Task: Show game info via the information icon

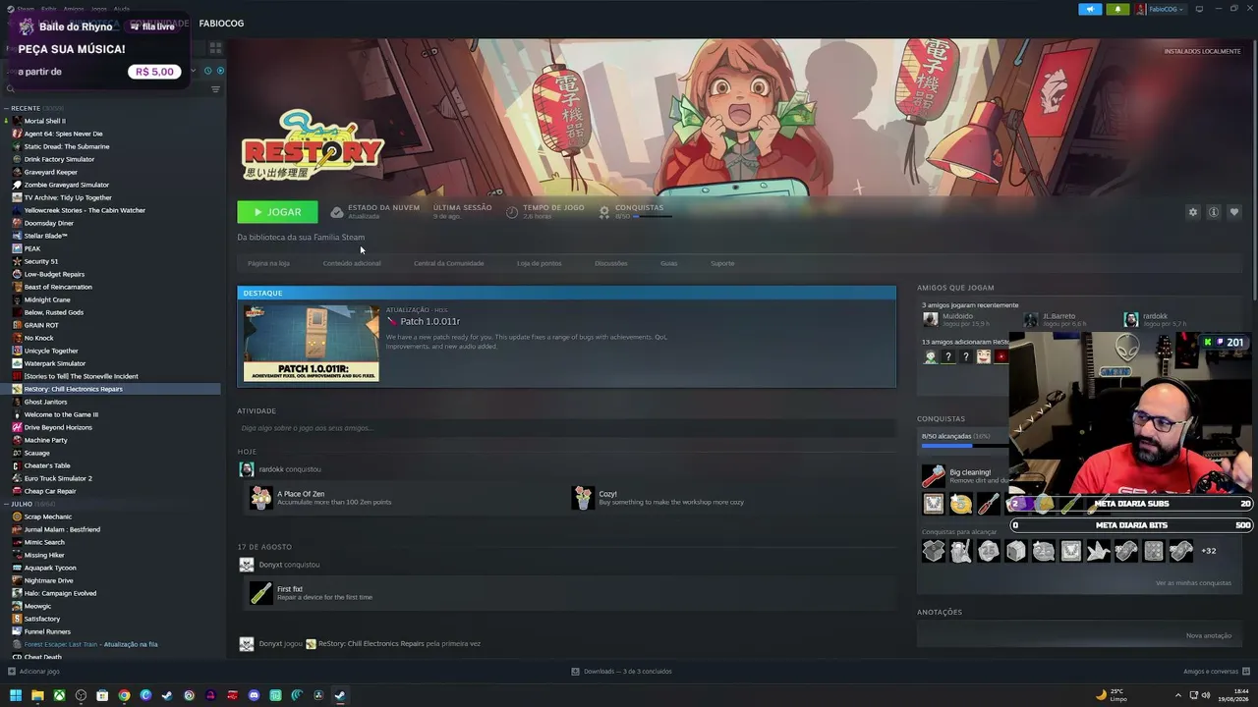Action: pos(1214,212)
